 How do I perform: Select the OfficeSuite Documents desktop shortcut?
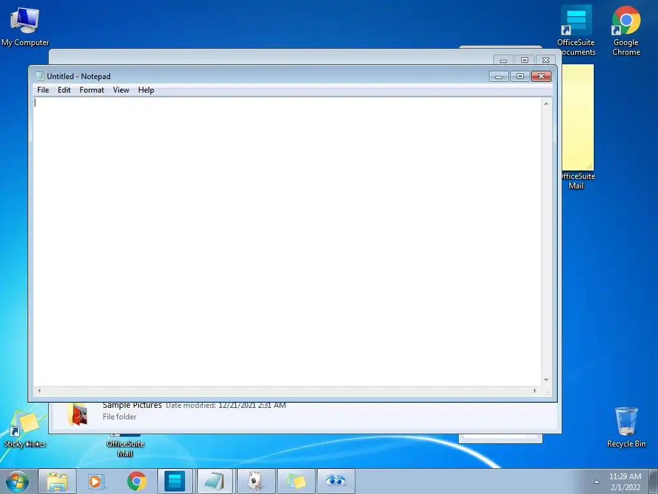click(576, 30)
